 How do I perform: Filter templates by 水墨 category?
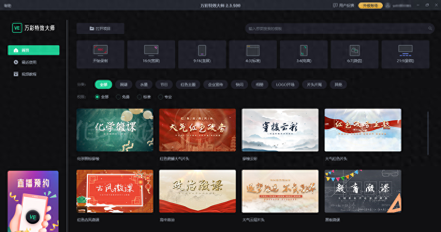pos(144,85)
